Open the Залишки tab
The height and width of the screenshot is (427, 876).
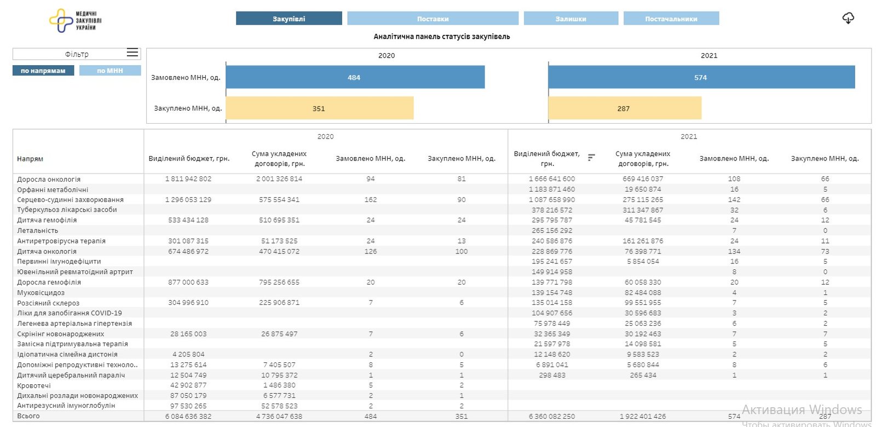[570, 19]
